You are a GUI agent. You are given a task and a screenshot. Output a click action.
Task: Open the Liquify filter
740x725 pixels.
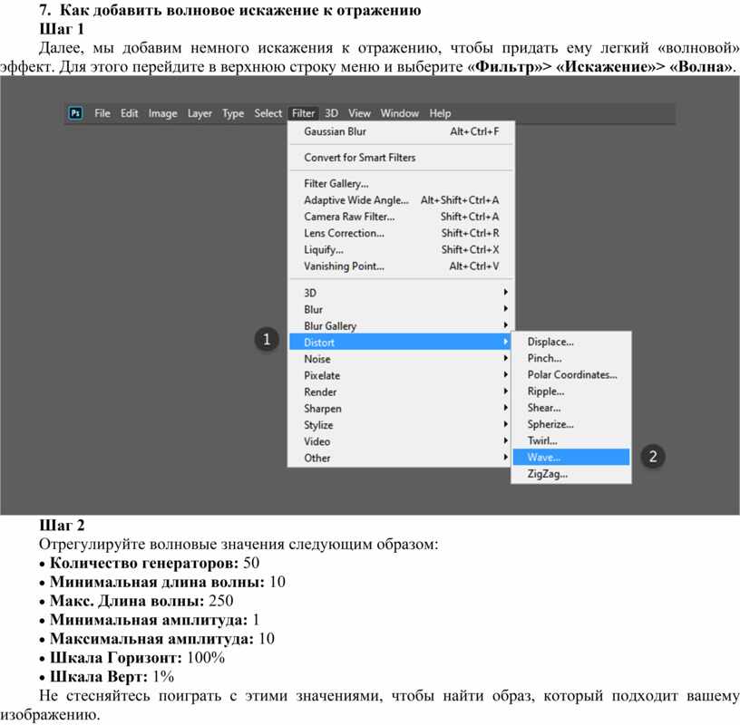click(401, 249)
